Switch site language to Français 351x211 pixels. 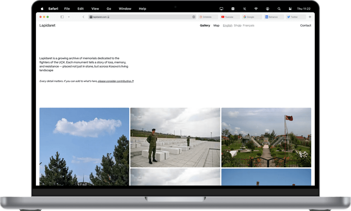(248, 26)
